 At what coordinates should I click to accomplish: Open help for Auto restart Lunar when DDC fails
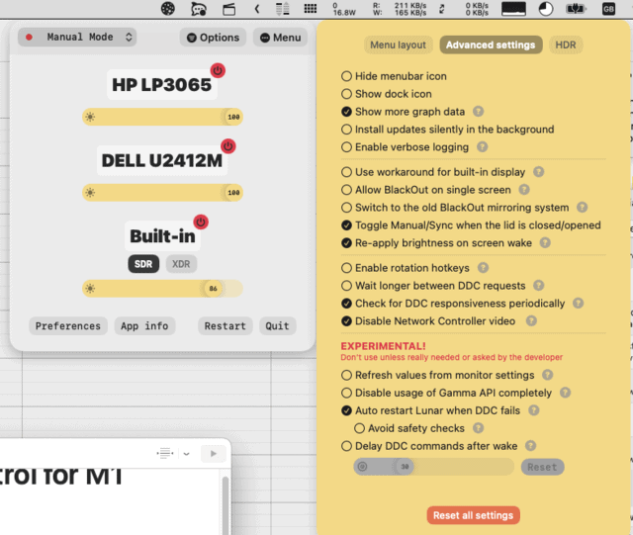tap(534, 410)
